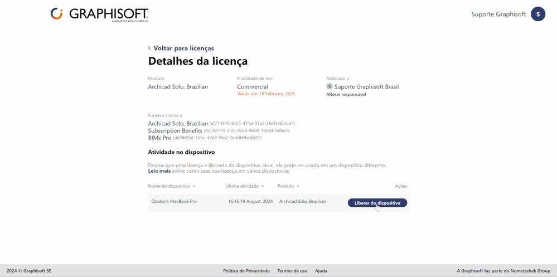Click the assignee avatar icon
The width and height of the screenshot is (557, 277).
pos(330,86)
